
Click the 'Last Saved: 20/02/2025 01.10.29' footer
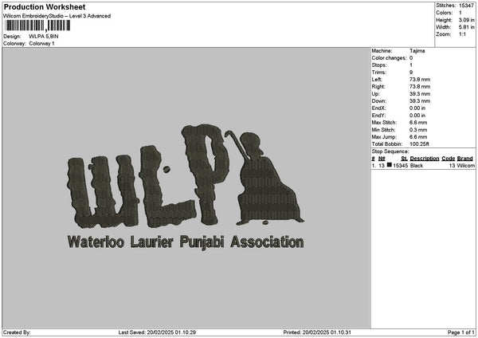[x=157, y=332]
